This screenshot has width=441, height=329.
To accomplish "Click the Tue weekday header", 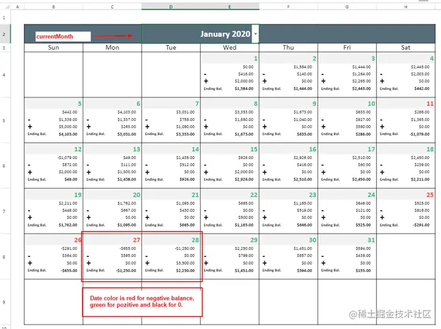I will [x=171, y=48].
